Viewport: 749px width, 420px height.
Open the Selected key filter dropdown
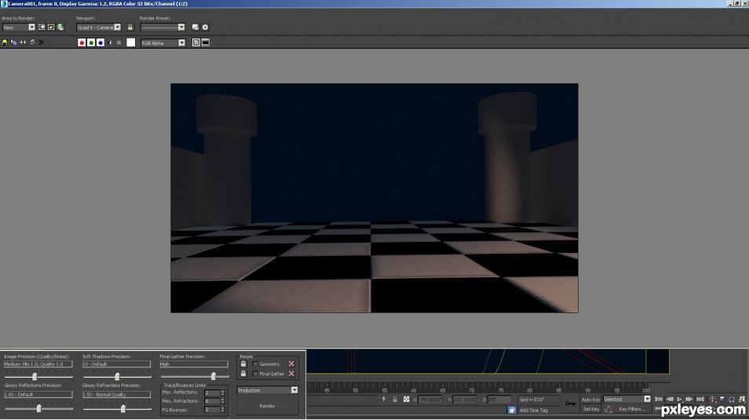click(627, 399)
